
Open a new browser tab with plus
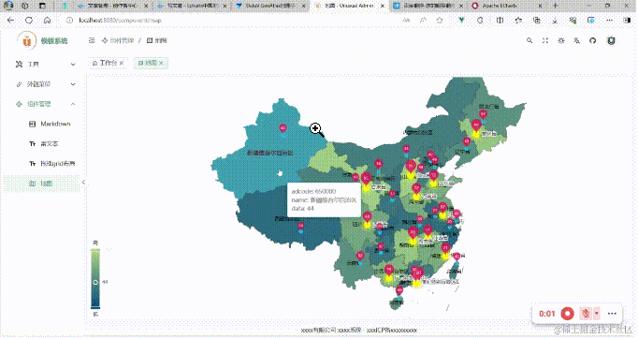click(555, 6)
